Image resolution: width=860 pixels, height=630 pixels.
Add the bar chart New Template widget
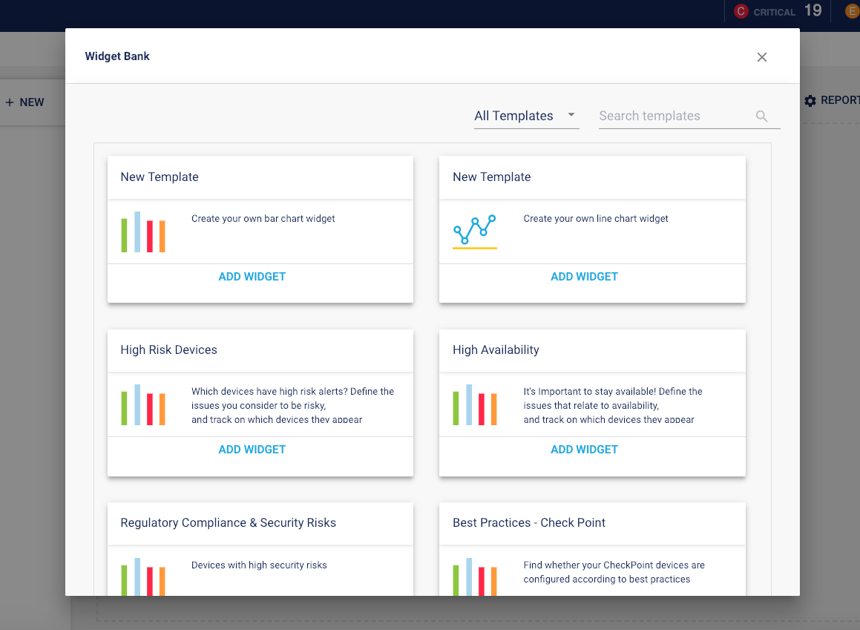[252, 277]
